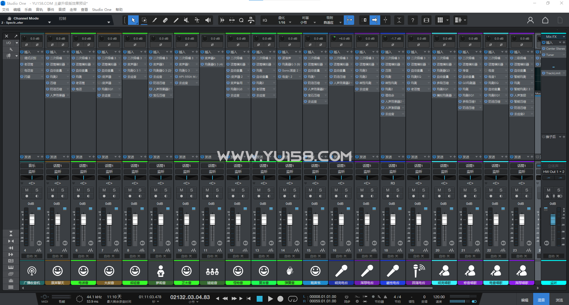Open the 音轨 menu
The image size is (569, 305).
click(39, 9)
